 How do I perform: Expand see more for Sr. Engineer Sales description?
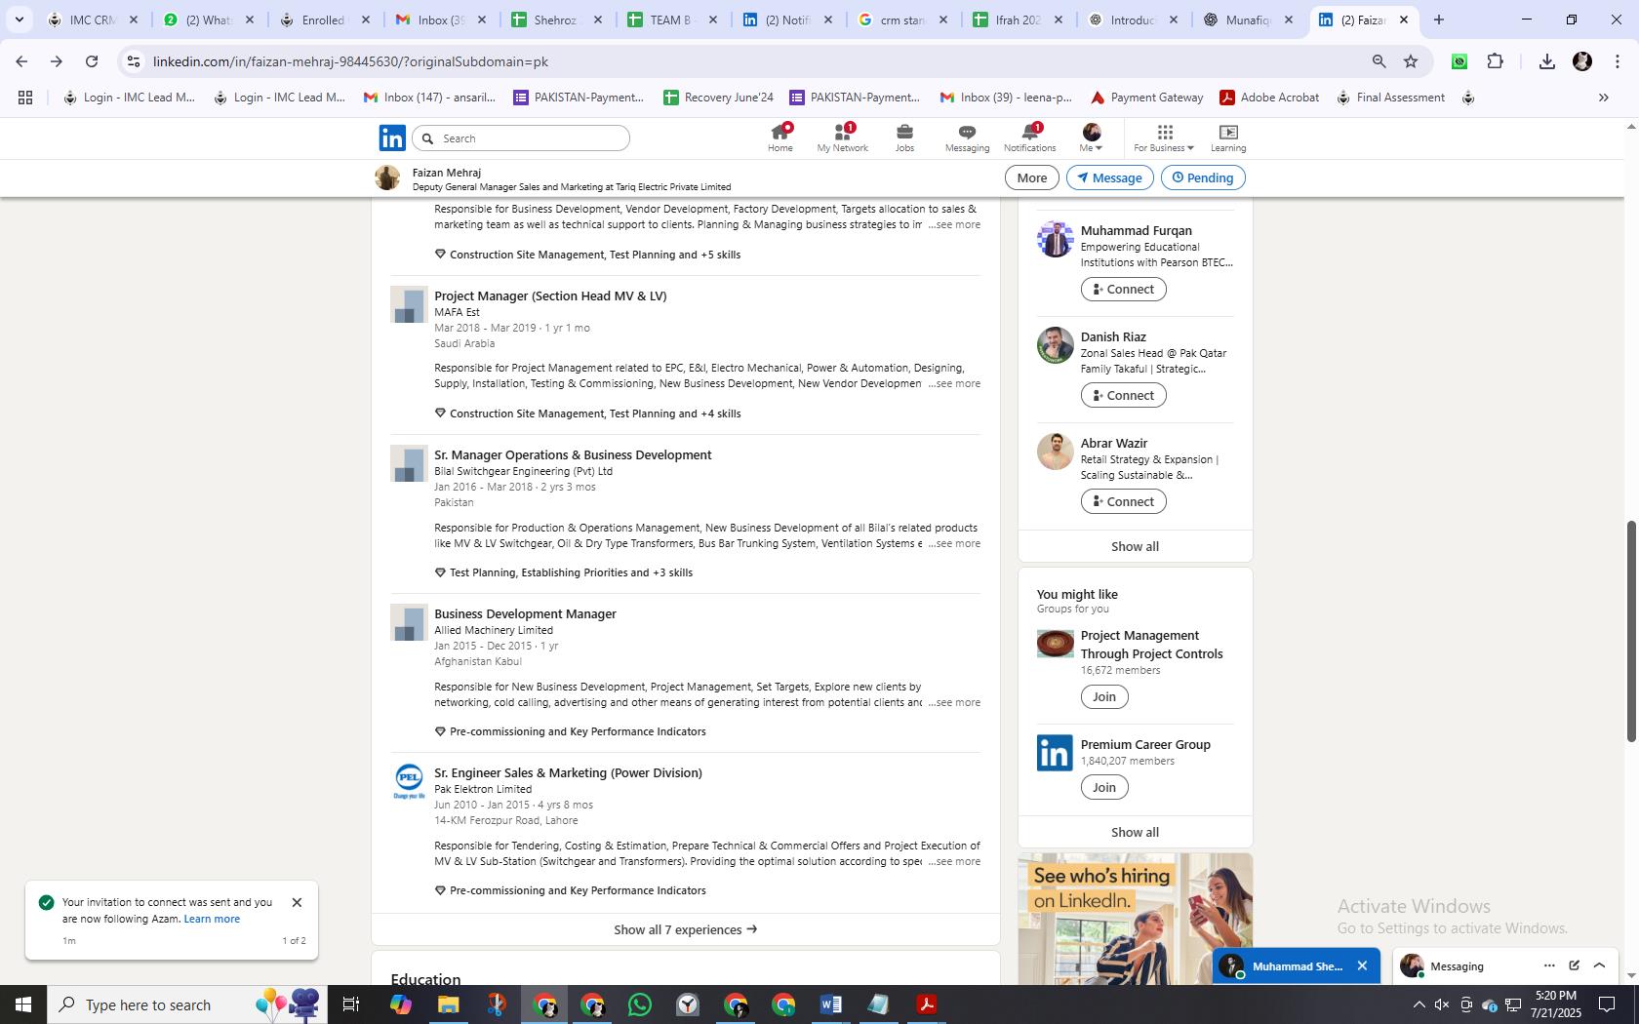pos(954,862)
